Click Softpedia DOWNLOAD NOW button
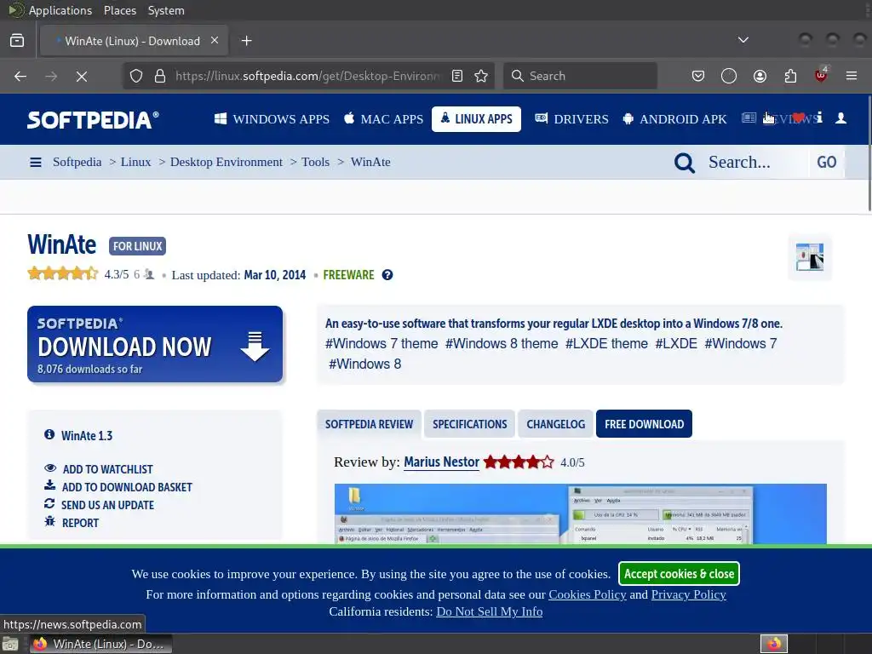 (155, 344)
